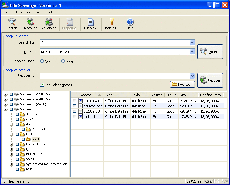
Task: Click the Help question mark icon
Action: [x=130, y=22]
